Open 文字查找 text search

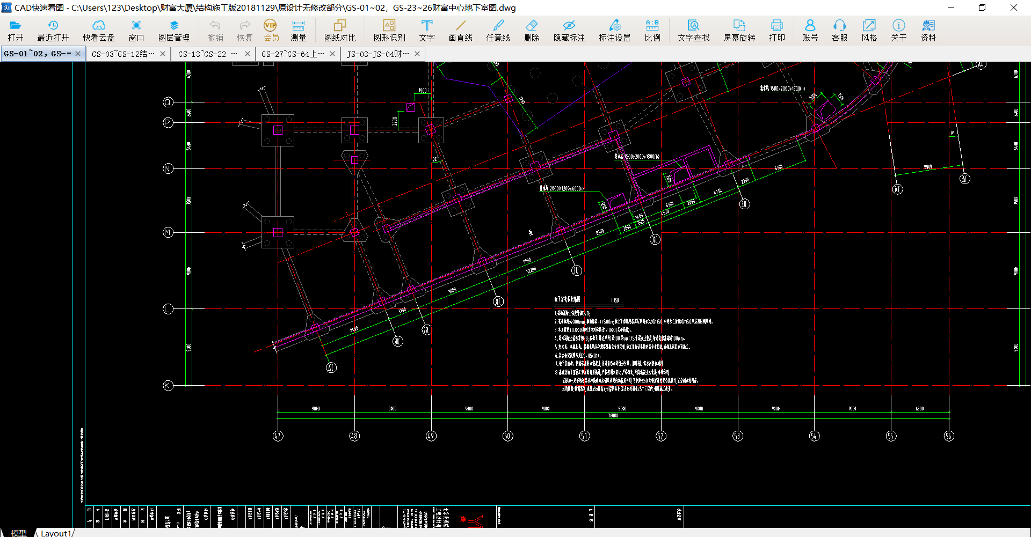[x=694, y=31]
